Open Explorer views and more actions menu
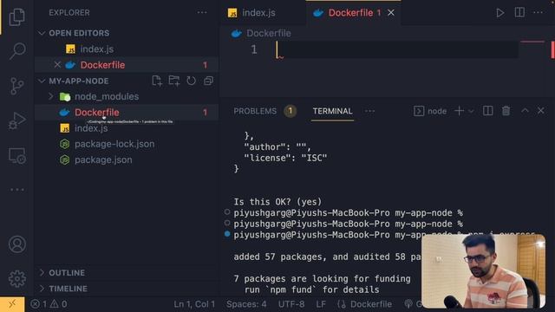Viewport: 555px width, 312px height. click(202, 12)
